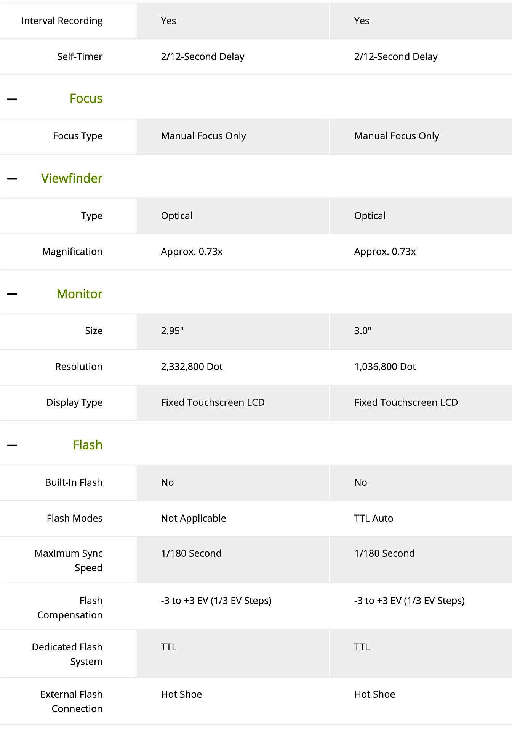This screenshot has width=512, height=729.
Task: Click the Display Type row label
Action: coord(75,403)
